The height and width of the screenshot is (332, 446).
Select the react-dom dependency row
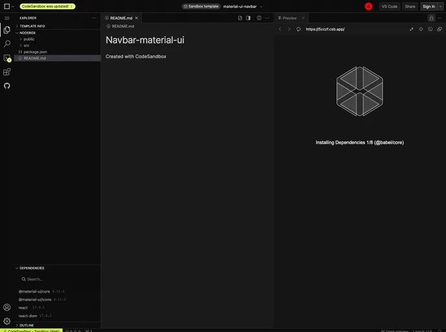pyautogui.click(x=57, y=316)
